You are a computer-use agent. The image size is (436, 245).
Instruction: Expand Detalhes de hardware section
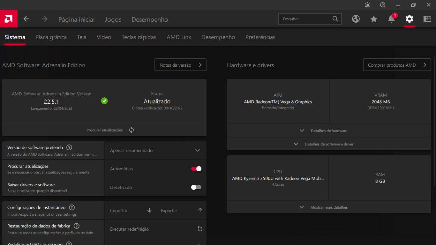click(329, 131)
